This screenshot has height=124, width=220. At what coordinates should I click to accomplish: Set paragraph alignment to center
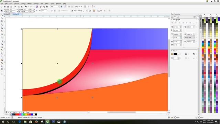pos(179,23)
